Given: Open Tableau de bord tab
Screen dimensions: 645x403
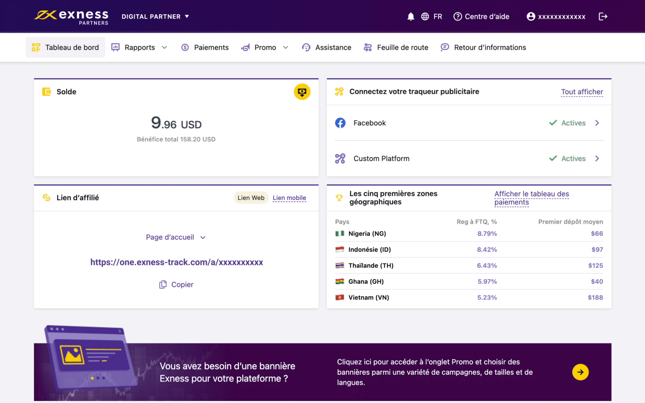Looking at the screenshot, I should coord(65,48).
